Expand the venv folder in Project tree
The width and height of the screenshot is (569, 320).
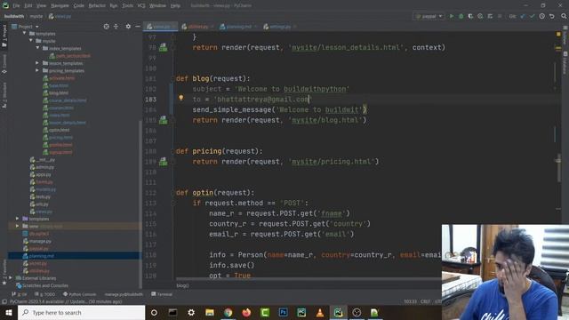pyautogui.click(x=17, y=226)
